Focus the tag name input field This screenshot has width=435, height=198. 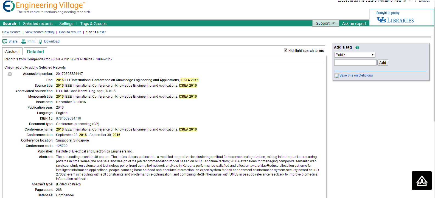click(355, 63)
